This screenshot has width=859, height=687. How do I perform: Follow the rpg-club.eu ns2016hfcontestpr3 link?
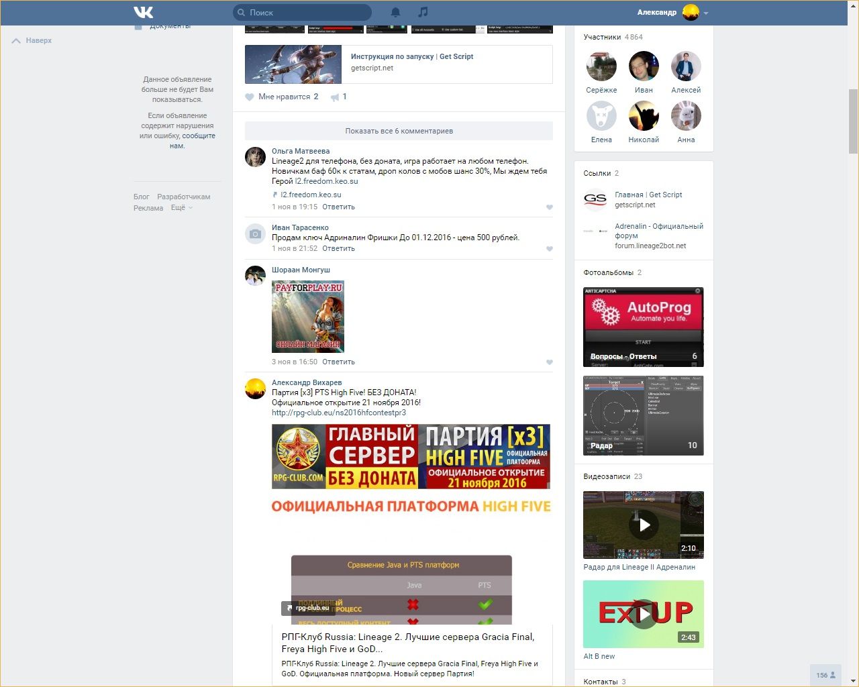pos(339,413)
